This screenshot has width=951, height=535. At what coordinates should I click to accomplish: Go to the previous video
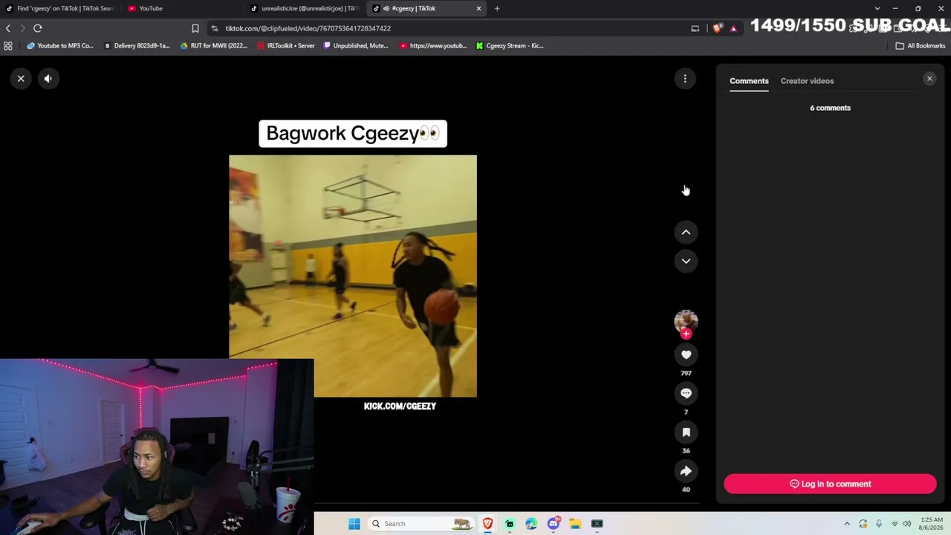(x=686, y=232)
